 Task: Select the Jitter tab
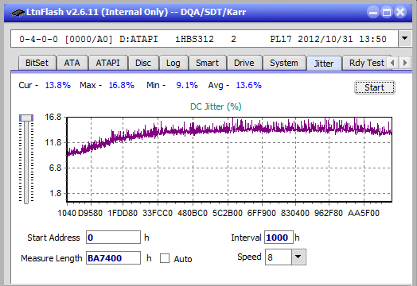(x=324, y=64)
